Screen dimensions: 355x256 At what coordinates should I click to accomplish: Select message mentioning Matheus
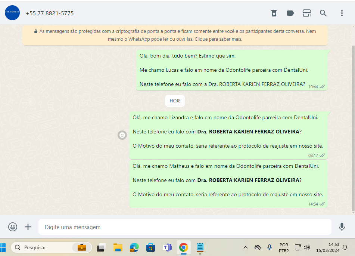click(228, 184)
